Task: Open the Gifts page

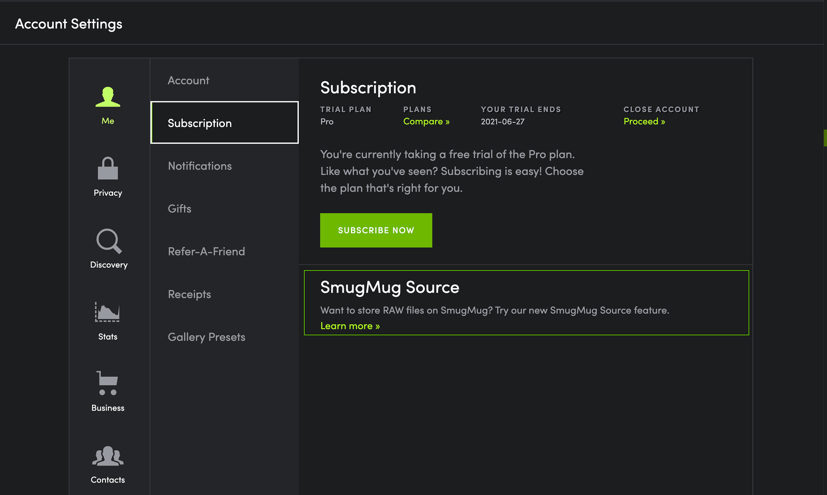Action: 224,209
